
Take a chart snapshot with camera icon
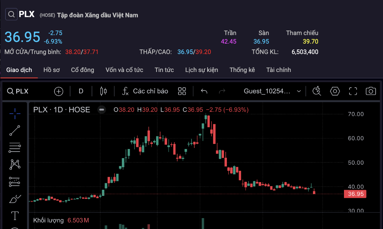coord(371,91)
